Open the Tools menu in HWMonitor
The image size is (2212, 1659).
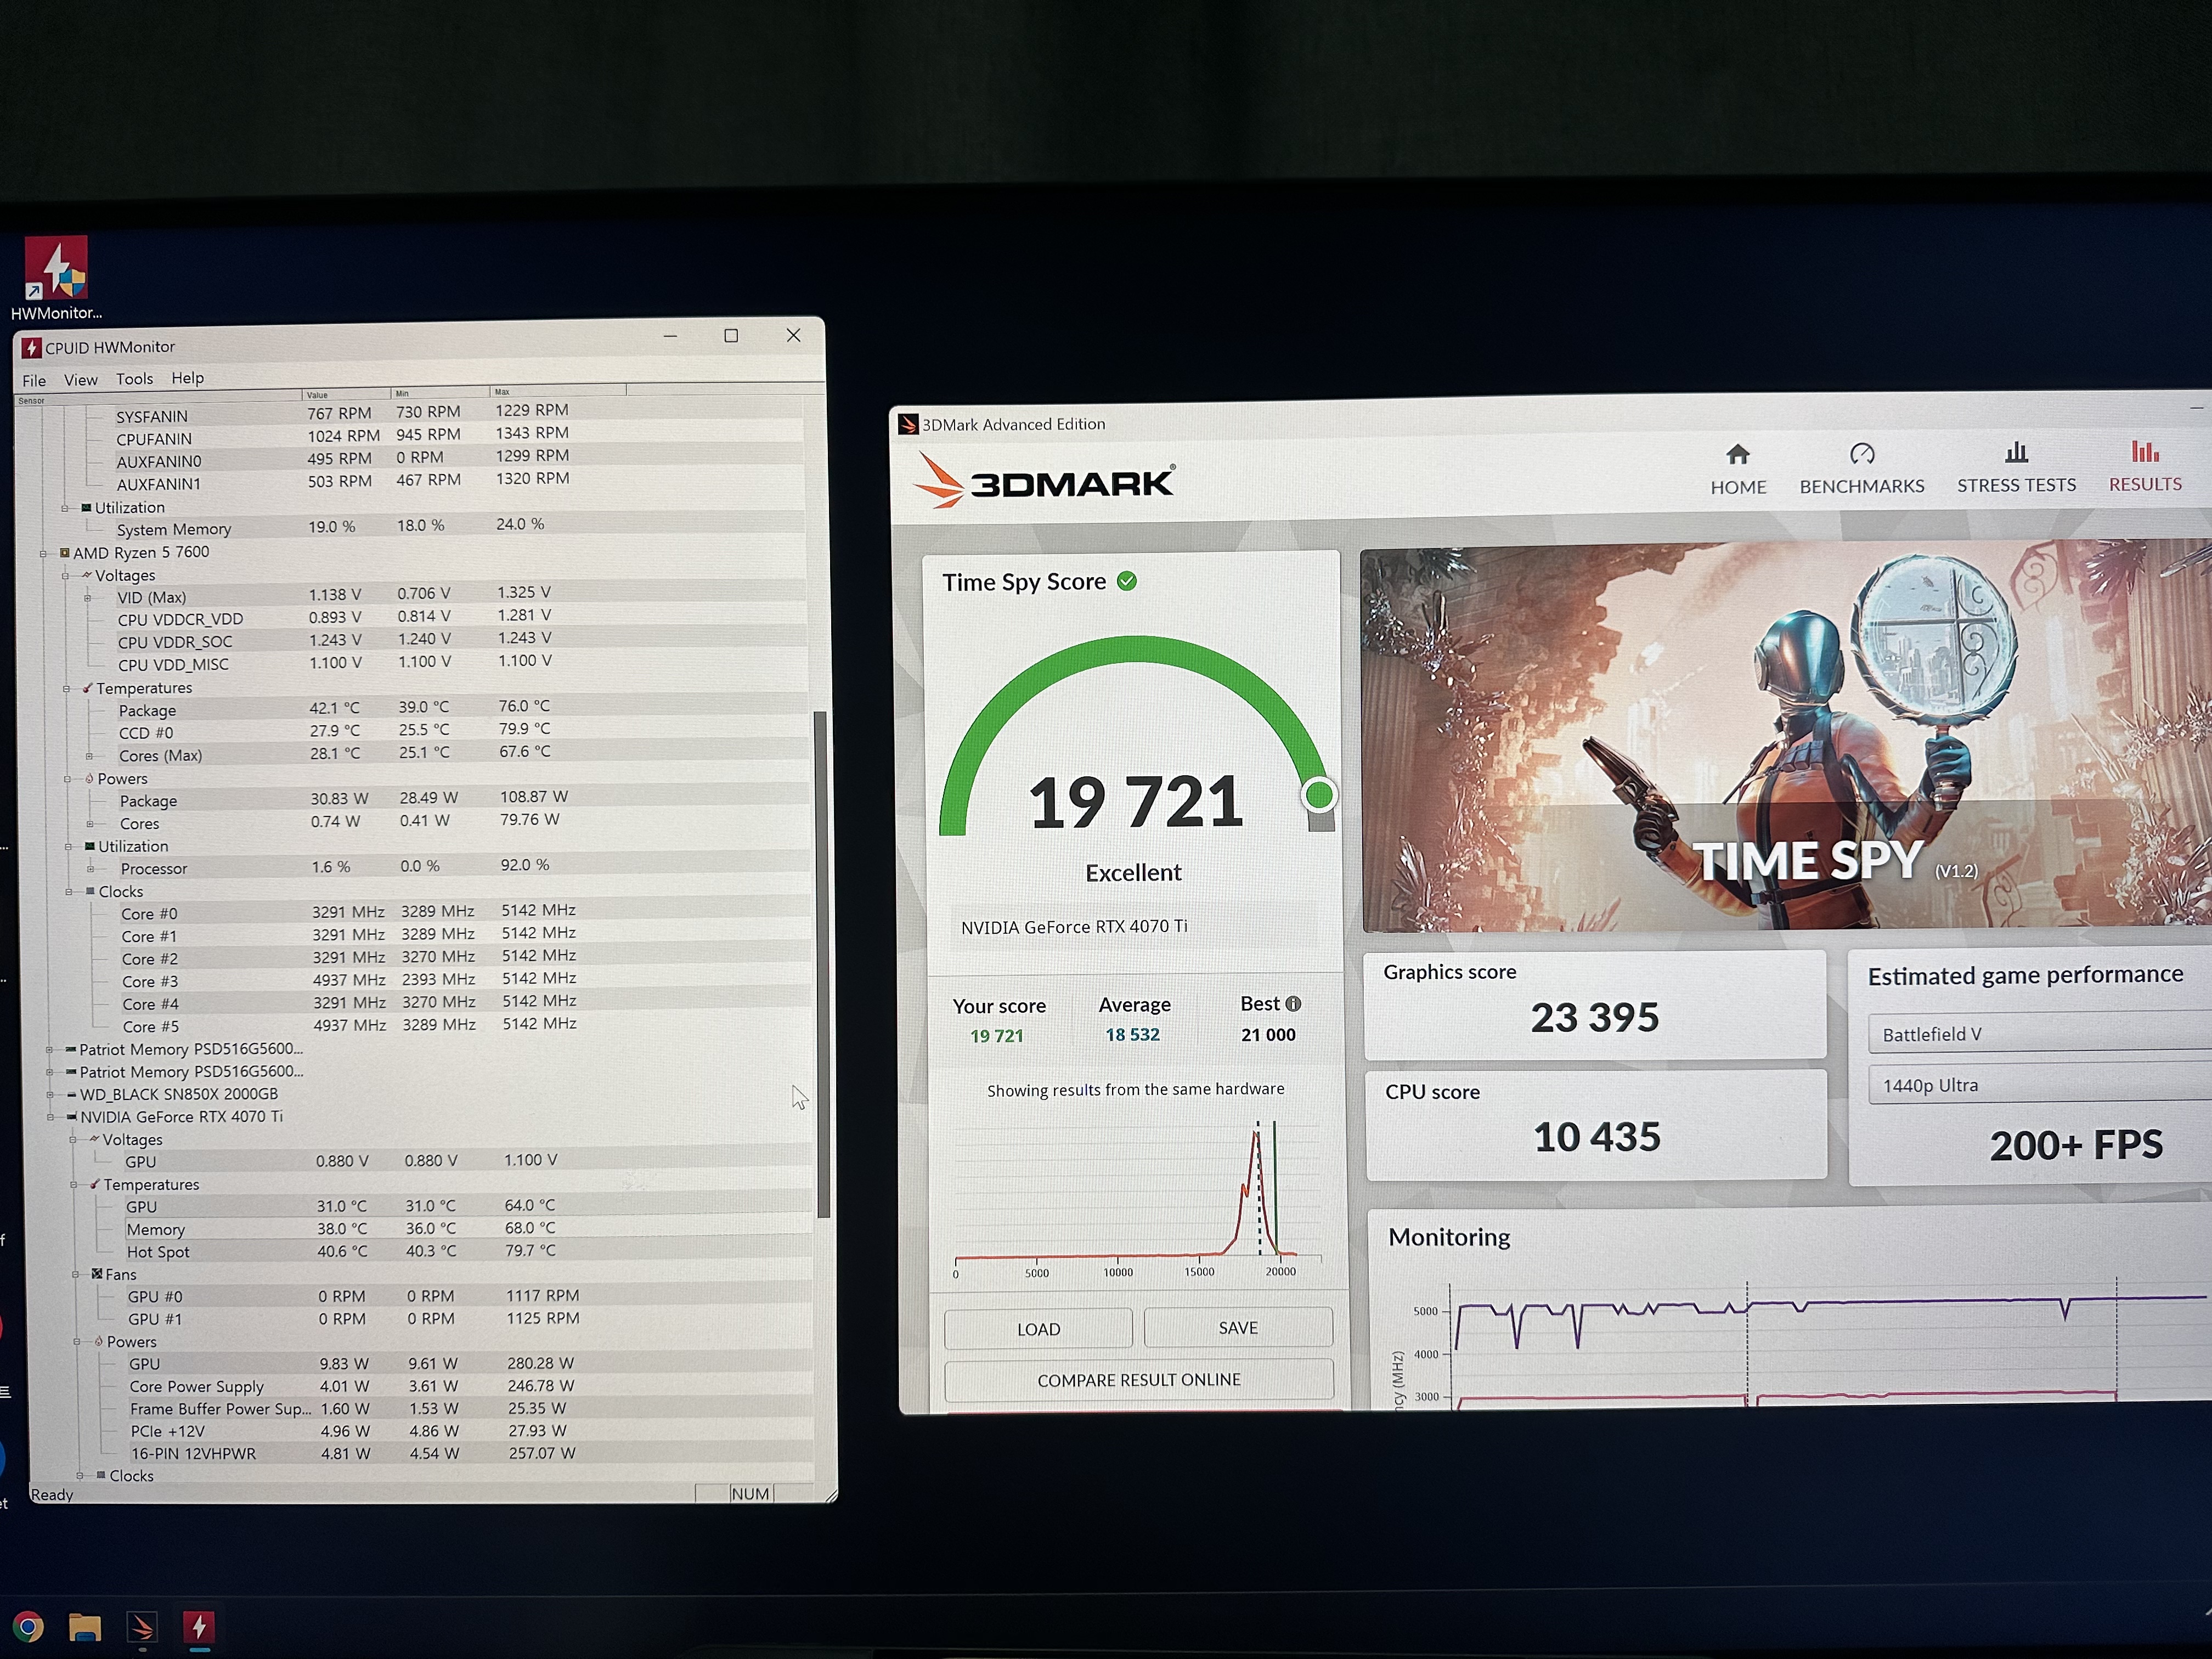(134, 379)
